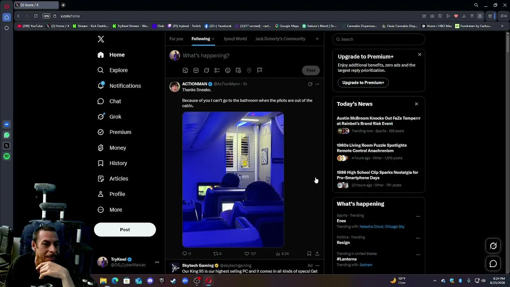Dismiss the Upgrade to Premium+ card
The image size is (510, 287).
[420, 55]
